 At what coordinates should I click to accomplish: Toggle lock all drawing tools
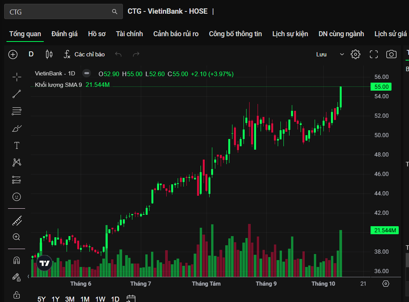(x=17, y=295)
